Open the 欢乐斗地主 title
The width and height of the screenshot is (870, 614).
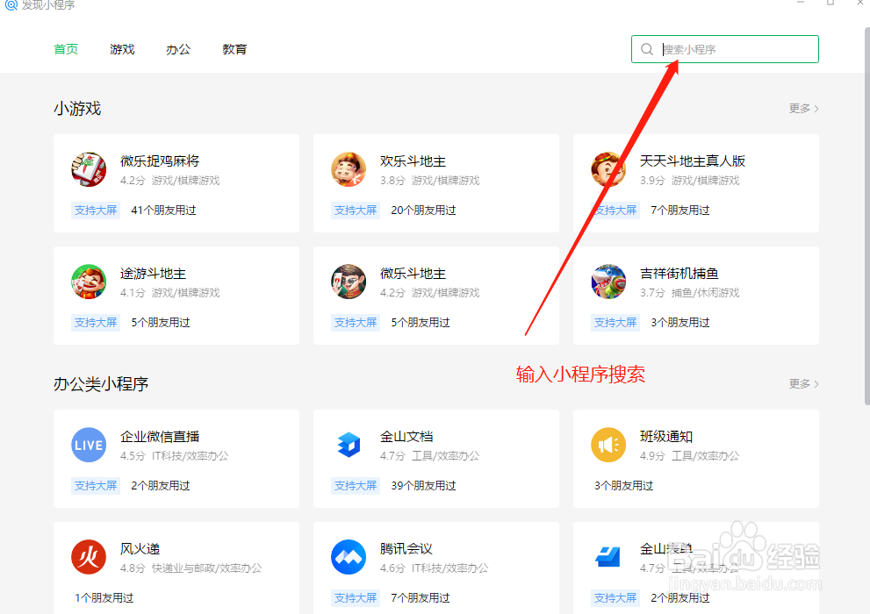click(413, 161)
